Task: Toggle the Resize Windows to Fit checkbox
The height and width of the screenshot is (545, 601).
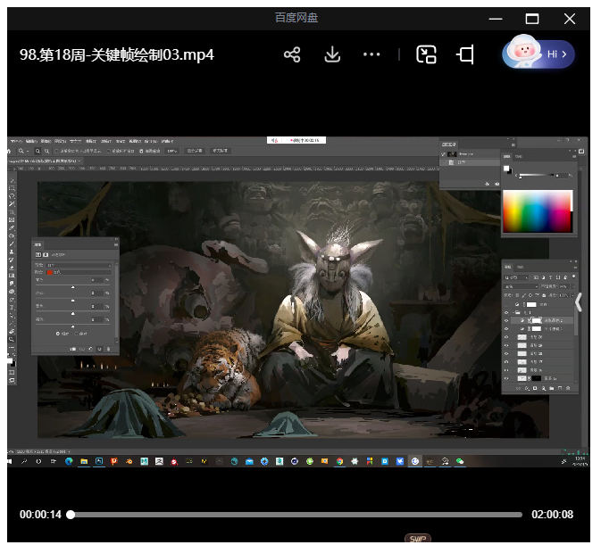Action: (x=57, y=151)
